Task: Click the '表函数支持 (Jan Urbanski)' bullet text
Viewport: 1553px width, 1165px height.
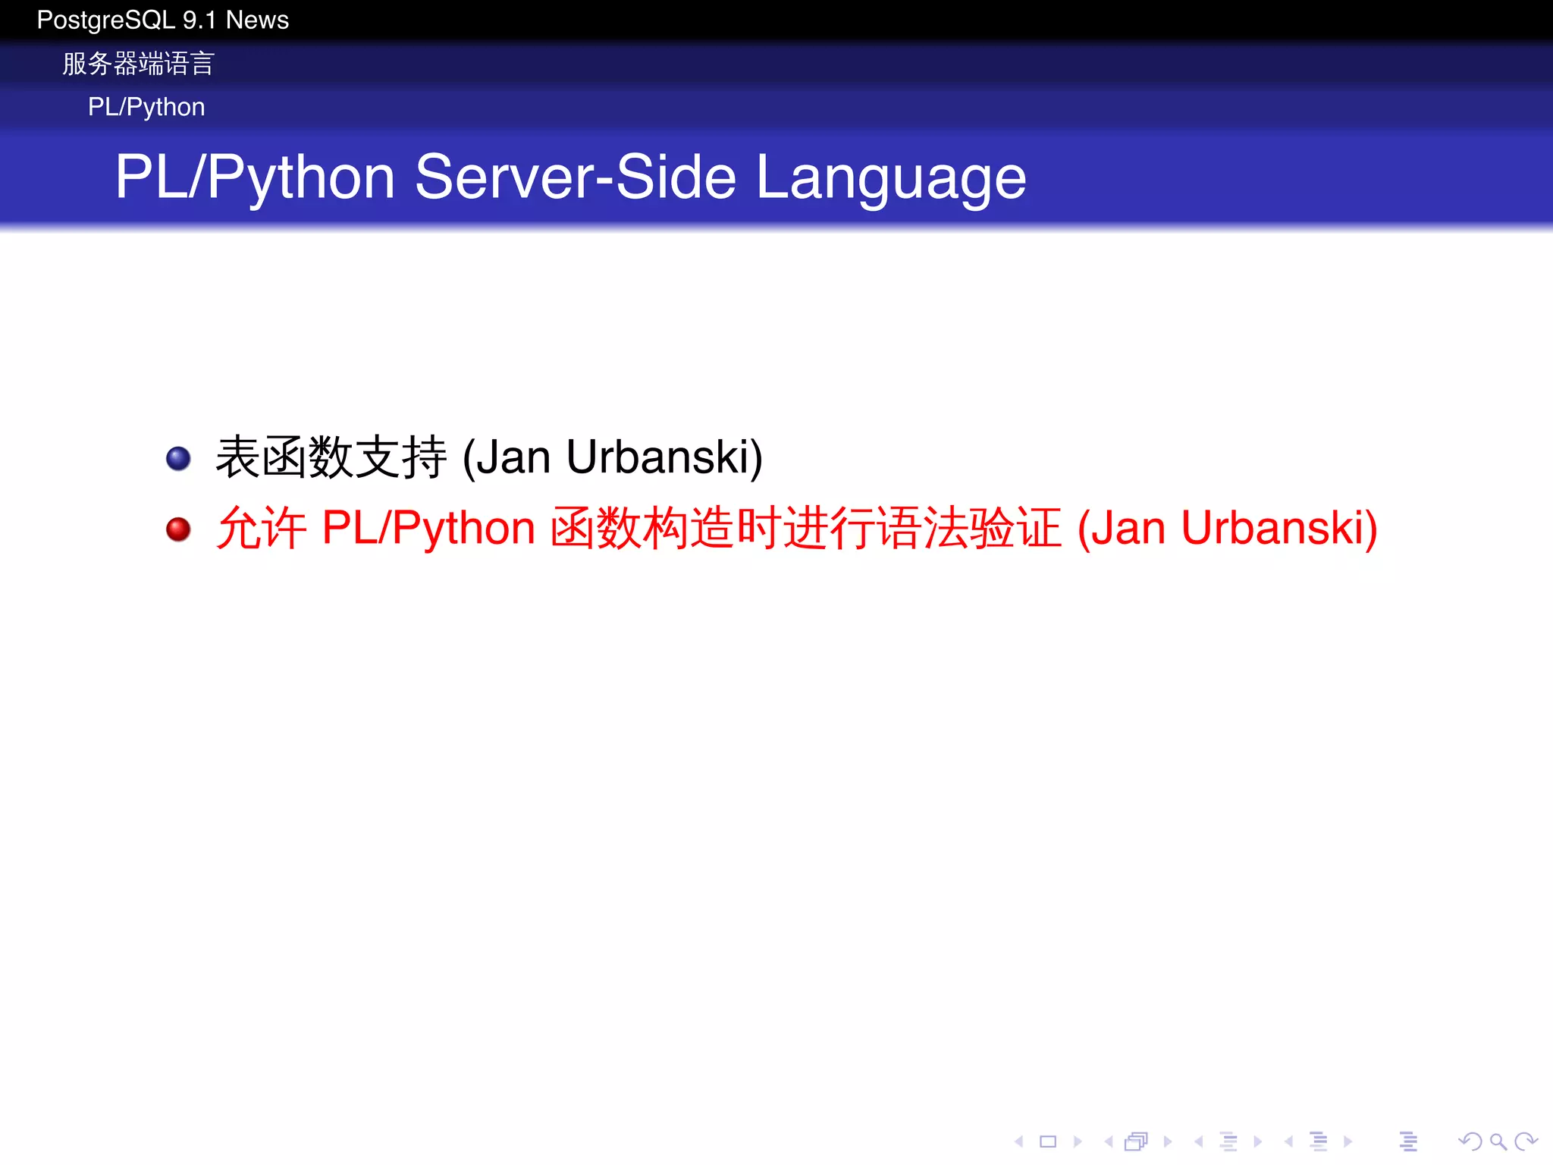Action: 489,457
